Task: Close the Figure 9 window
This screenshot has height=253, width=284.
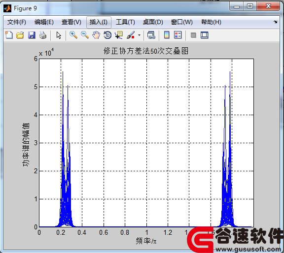Action: (x=268, y=6)
